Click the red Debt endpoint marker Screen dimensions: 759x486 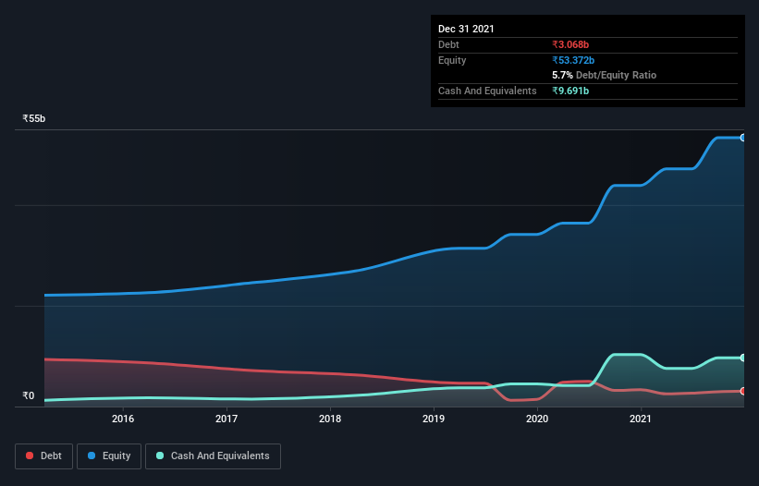(743, 391)
